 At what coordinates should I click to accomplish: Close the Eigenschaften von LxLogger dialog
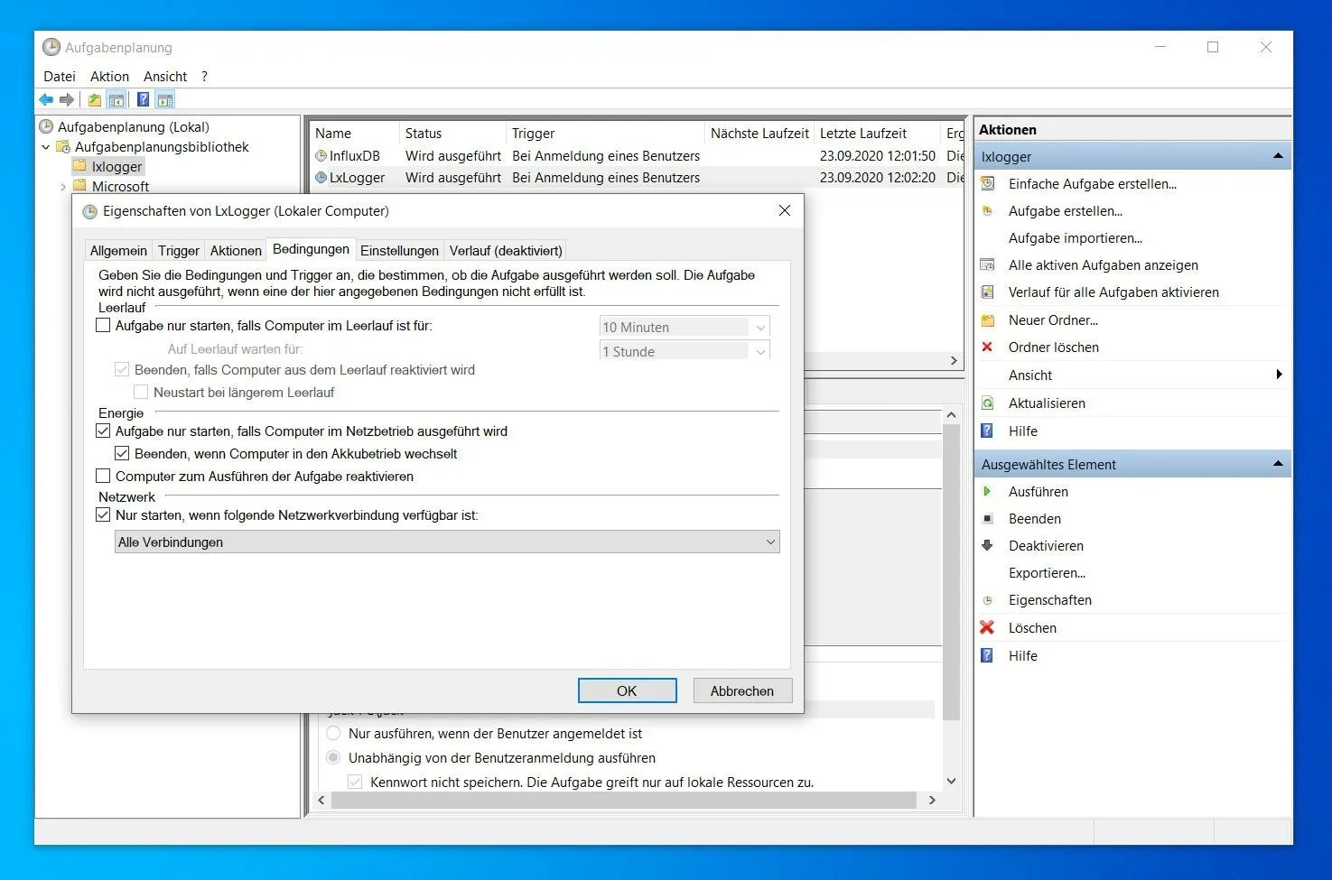[784, 210]
